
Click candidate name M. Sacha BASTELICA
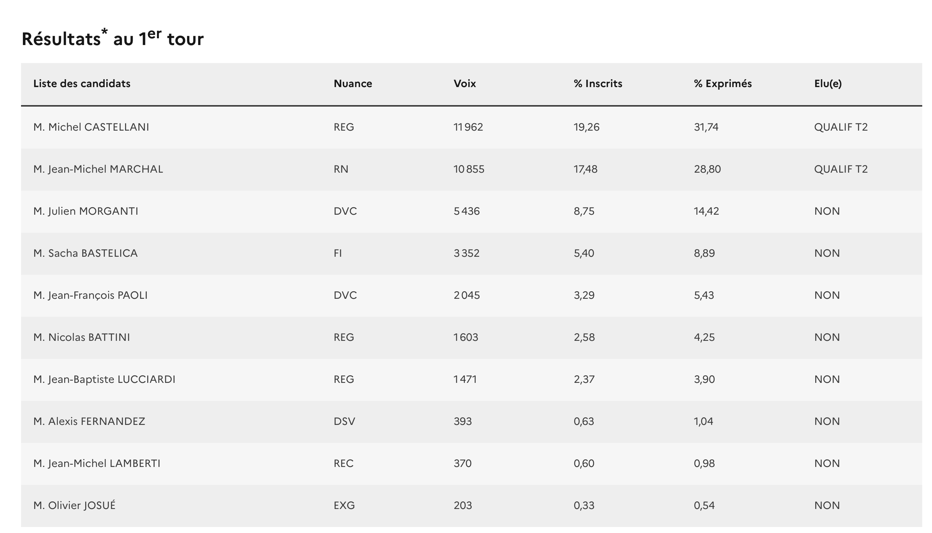(85, 253)
